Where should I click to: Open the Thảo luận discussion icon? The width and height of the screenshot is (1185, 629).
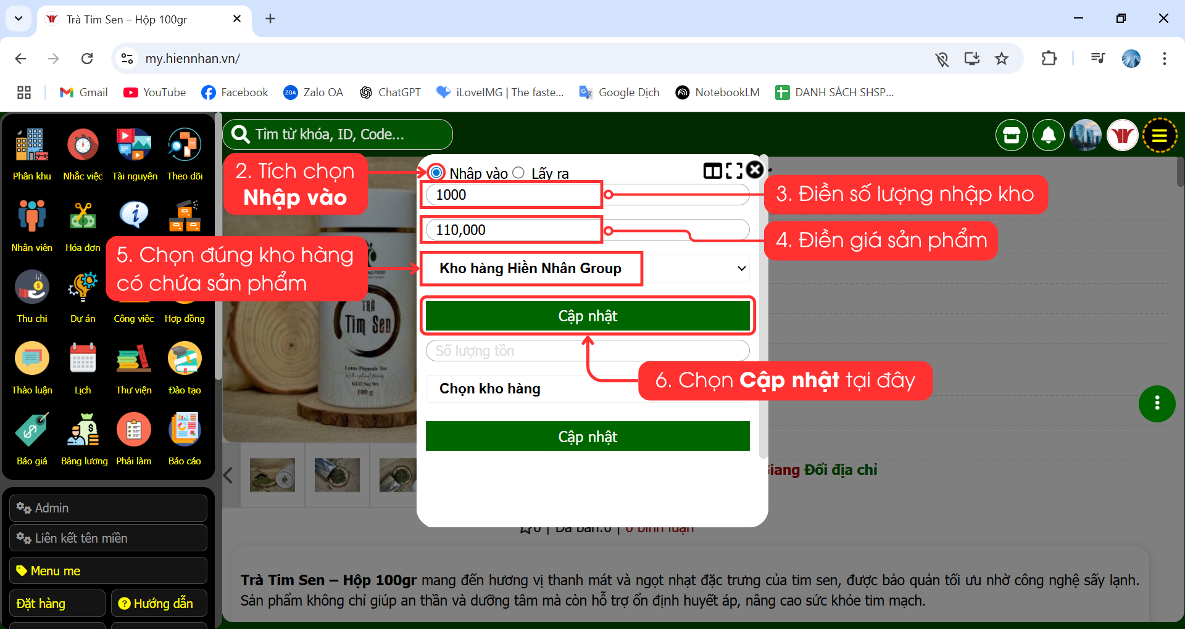pos(31,358)
